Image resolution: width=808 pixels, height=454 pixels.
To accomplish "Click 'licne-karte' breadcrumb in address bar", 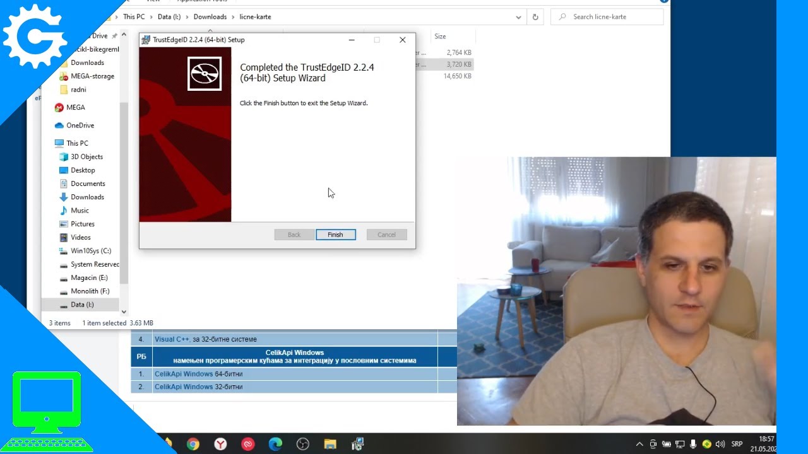I will point(255,17).
